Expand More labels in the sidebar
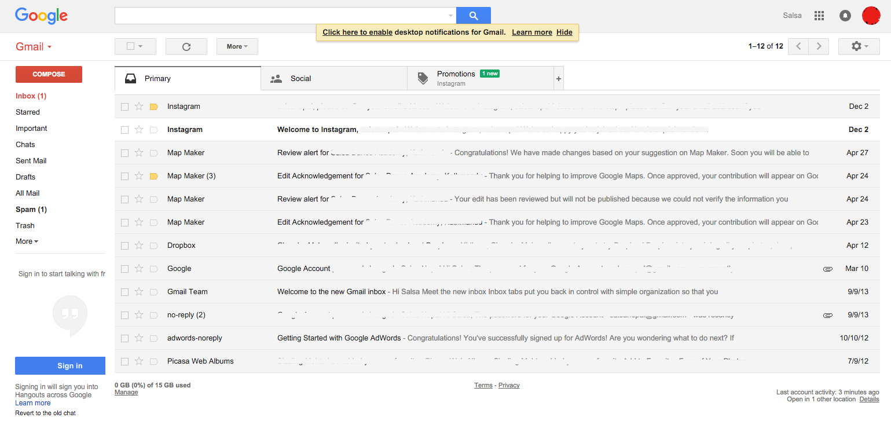 [x=27, y=241]
